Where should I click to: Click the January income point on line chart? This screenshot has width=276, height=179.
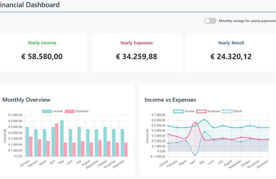(x=168, y=126)
